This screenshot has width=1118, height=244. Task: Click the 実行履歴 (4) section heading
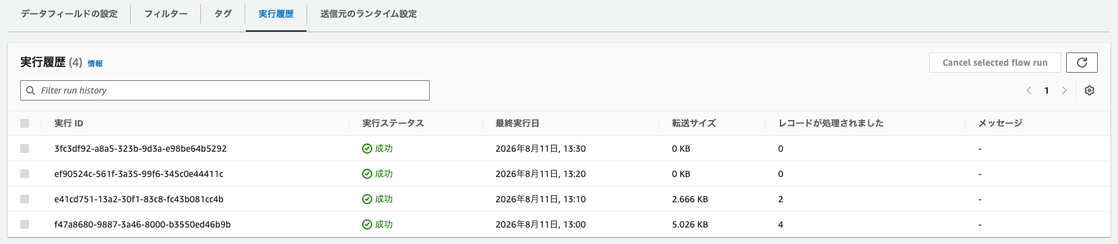click(51, 62)
